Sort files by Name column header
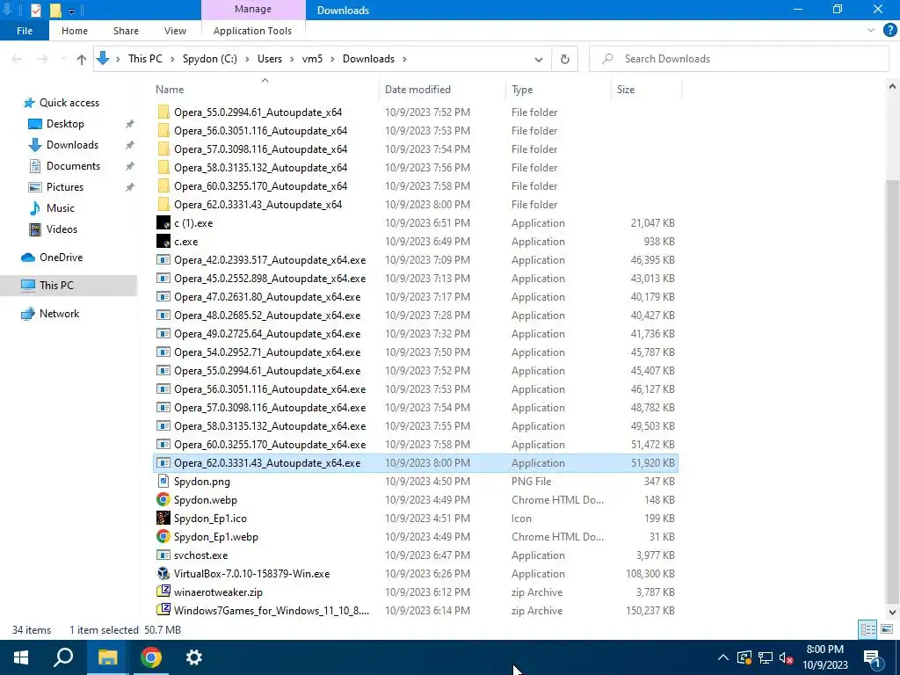 (x=170, y=90)
